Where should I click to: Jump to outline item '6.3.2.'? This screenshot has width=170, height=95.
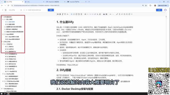click(x=11, y=86)
